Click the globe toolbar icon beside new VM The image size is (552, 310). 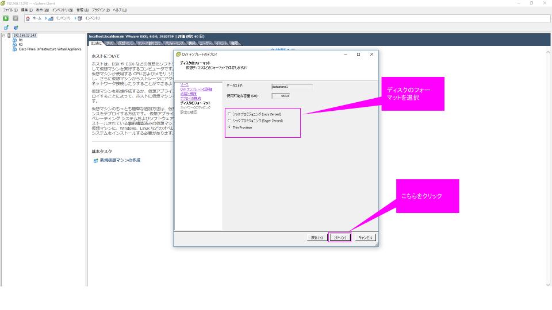pos(16,28)
